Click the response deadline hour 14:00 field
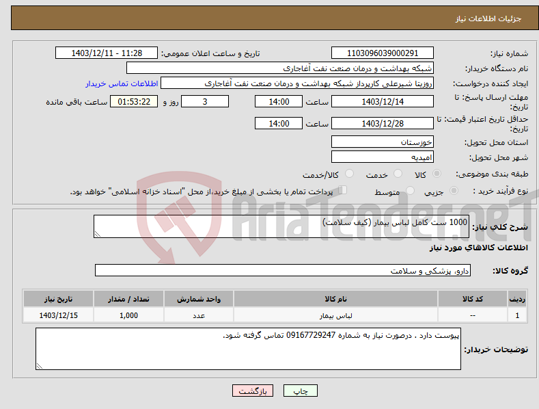Viewport: 539px width, 409px height. point(279,101)
